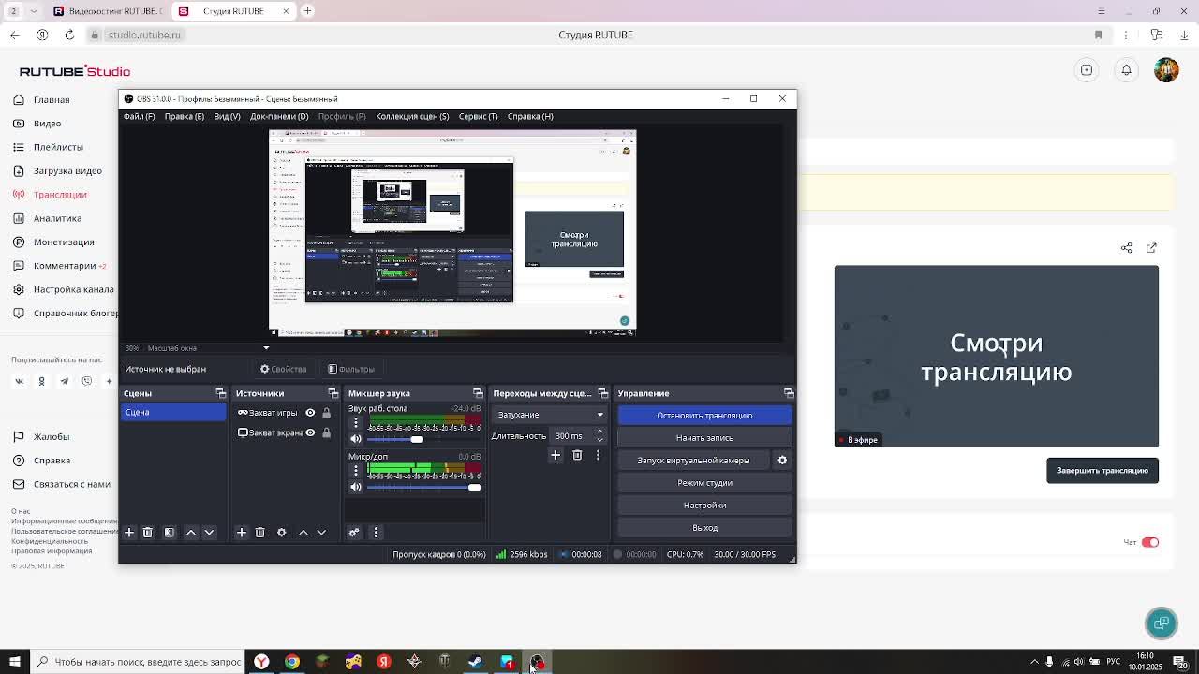Move source down arrow in Sources panel
The width and height of the screenshot is (1199, 674).
321,532
